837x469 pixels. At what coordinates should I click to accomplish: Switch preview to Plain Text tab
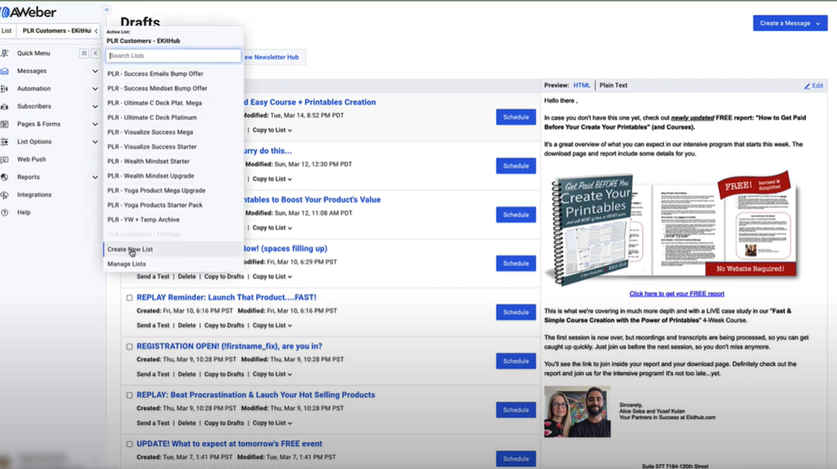coord(613,85)
